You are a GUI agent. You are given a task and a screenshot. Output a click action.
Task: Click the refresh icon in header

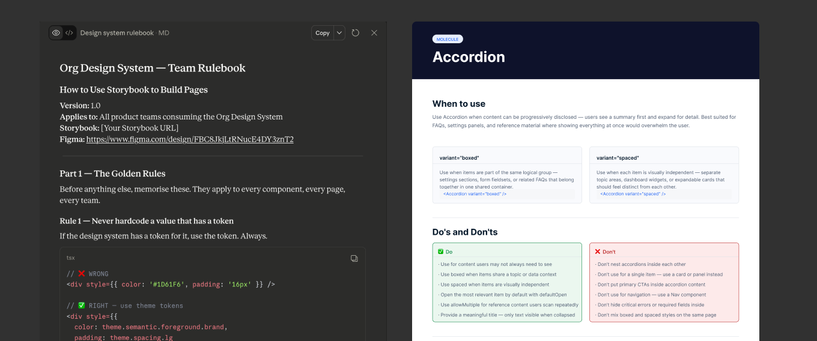pyautogui.click(x=356, y=33)
